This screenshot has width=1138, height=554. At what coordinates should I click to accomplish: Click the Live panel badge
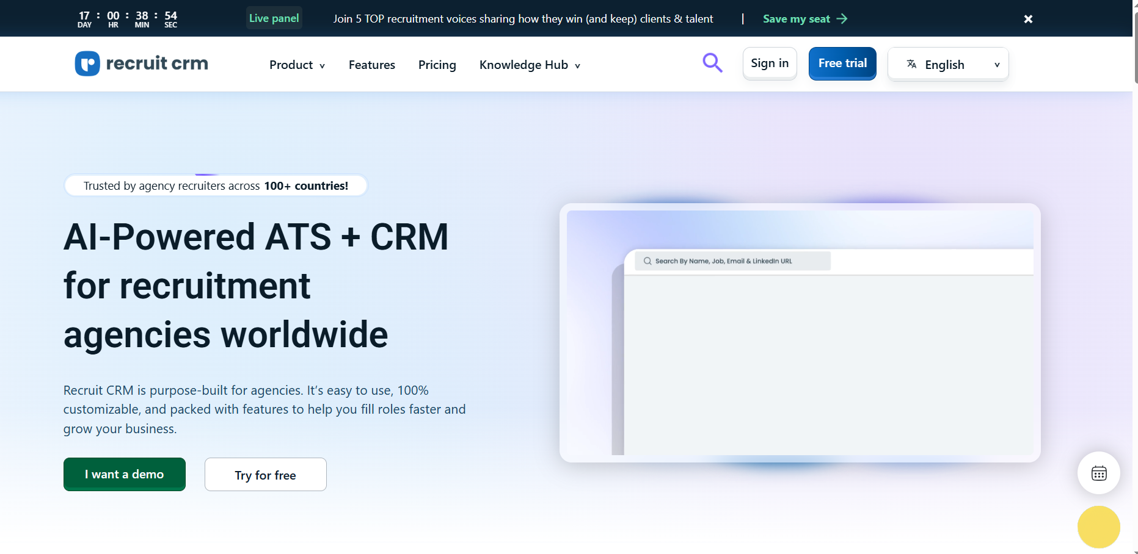pos(274,18)
